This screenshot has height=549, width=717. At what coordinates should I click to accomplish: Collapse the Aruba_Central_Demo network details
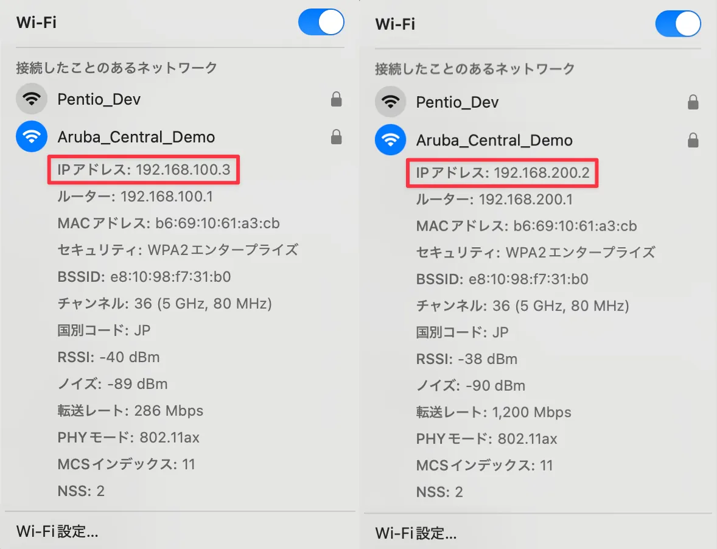pos(135,136)
